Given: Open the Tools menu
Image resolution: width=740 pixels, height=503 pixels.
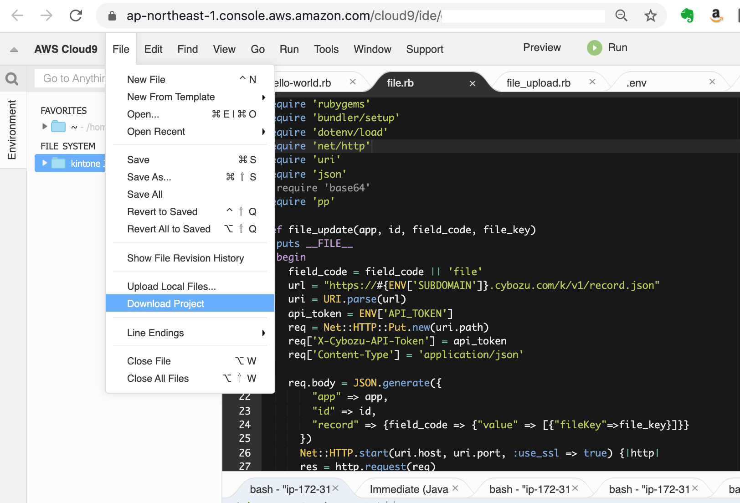Looking at the screenshot, I should [x=326, y=49].
